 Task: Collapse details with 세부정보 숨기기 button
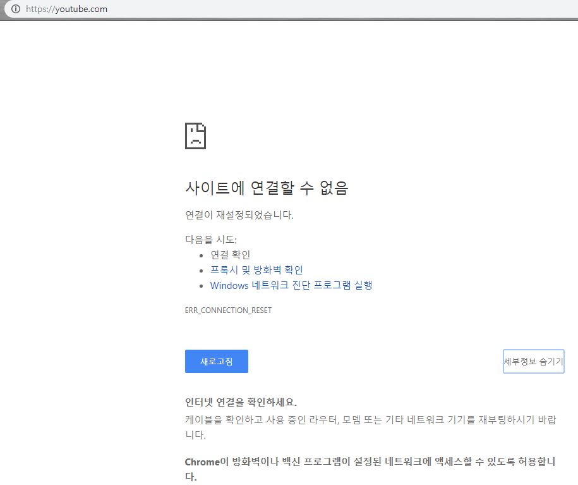[x=533, y=362]
